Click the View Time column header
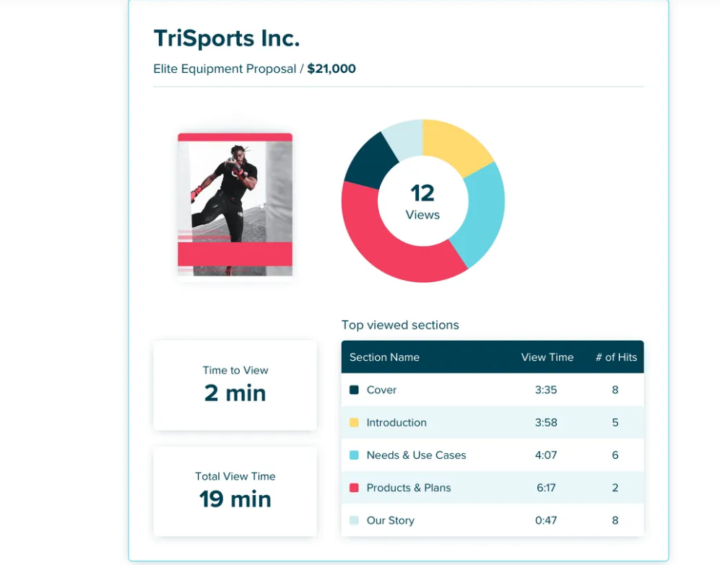Screen dimensions: 720x565 pos(547,357)
